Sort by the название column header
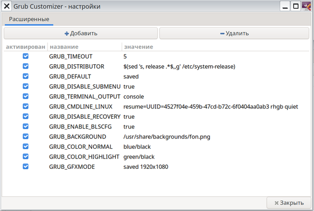This screenshot has width=314, height=211. click(85, 47)
